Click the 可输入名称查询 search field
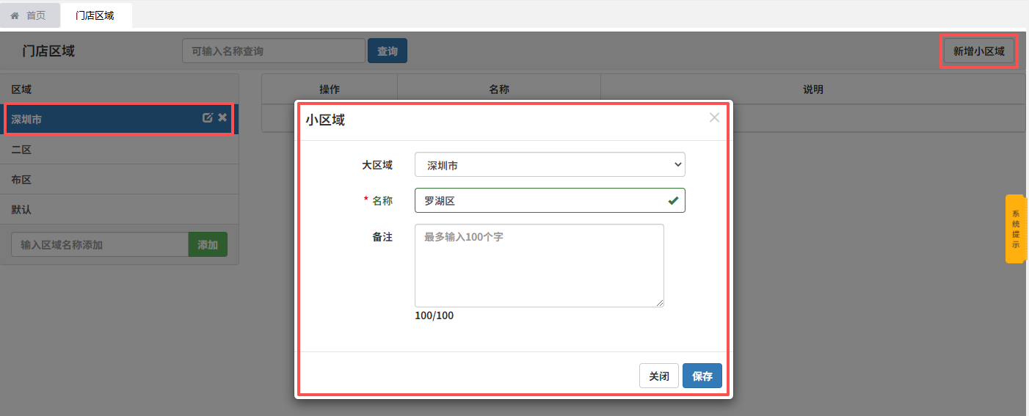 [x=274, y=51]
